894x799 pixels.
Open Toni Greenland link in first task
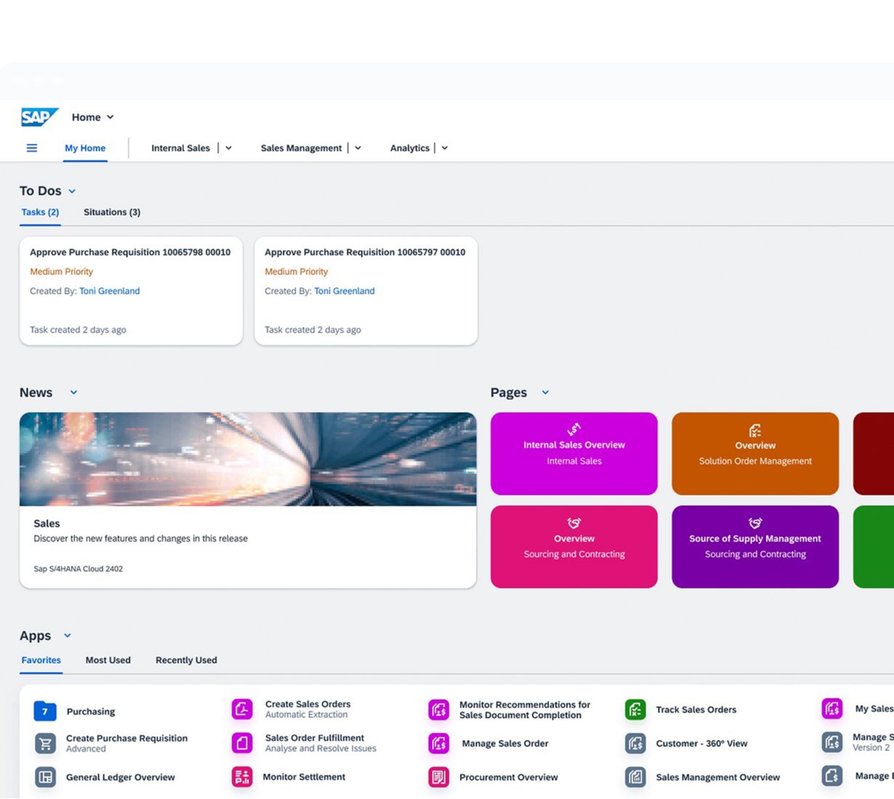[110, 291]
